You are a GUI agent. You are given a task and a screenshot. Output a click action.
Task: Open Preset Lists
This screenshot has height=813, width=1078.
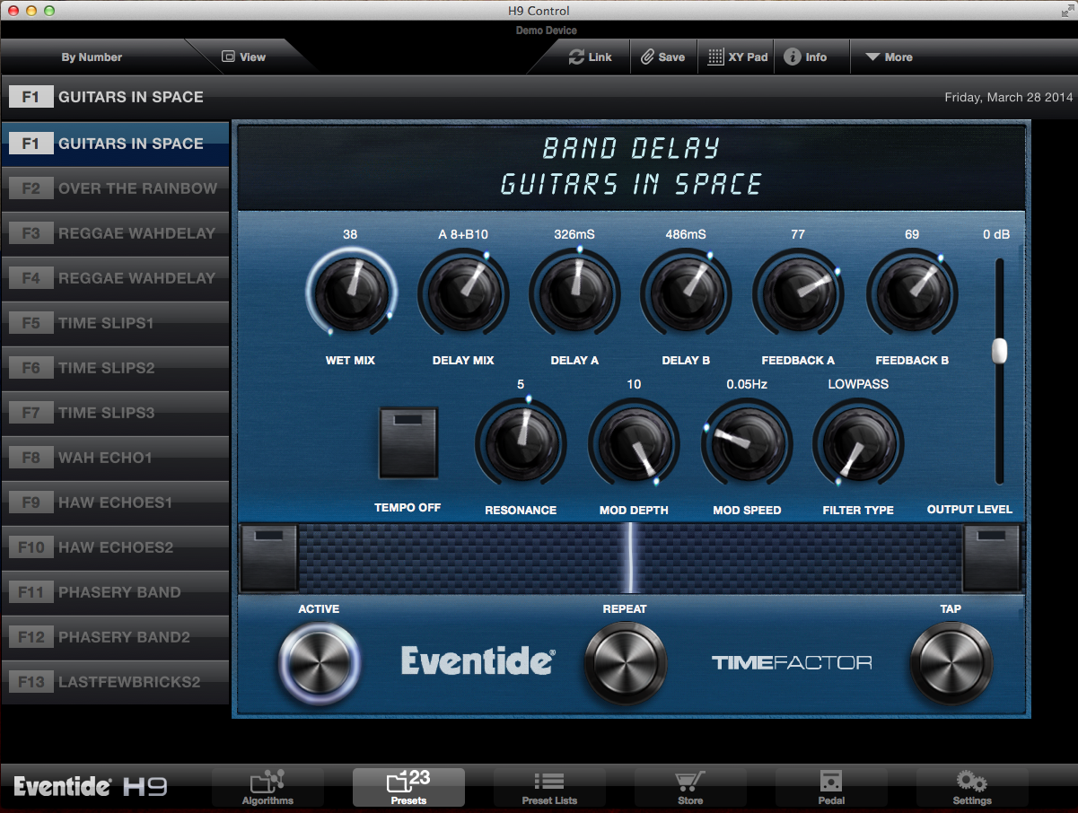tap(549, 787)
